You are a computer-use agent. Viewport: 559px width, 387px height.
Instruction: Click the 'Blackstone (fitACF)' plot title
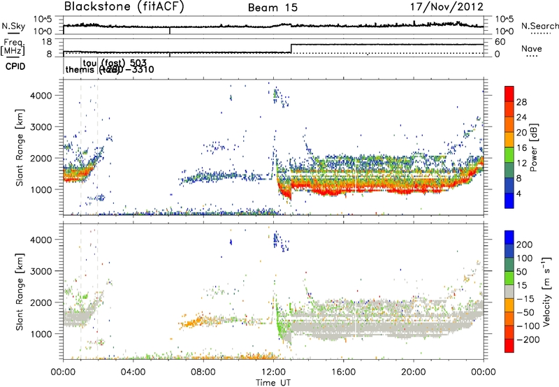[124, 6]
